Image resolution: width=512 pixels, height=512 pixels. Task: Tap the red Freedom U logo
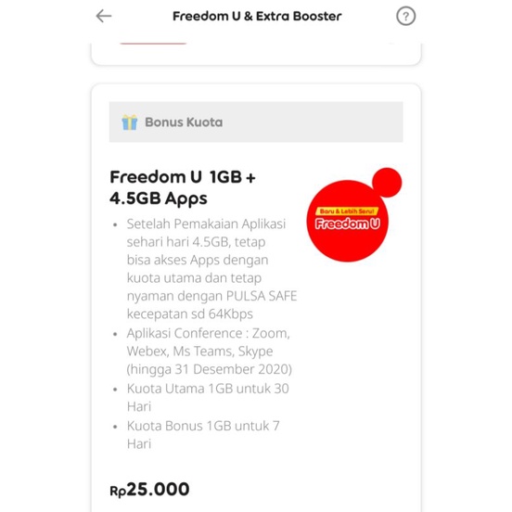348,221
